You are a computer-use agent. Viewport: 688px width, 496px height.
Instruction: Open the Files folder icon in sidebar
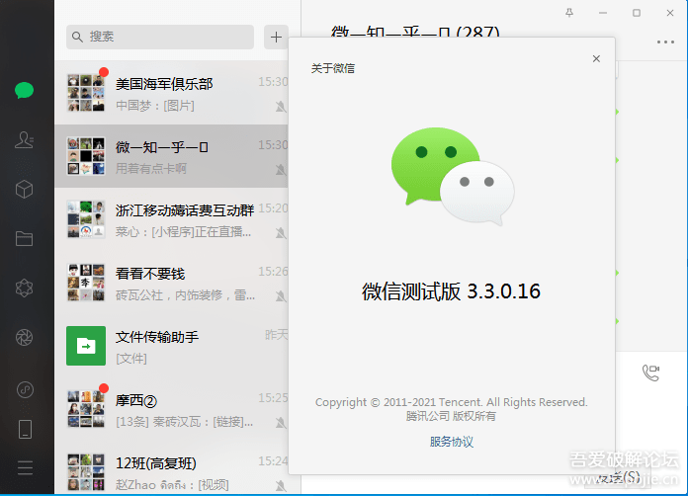(x=24, y=238)
